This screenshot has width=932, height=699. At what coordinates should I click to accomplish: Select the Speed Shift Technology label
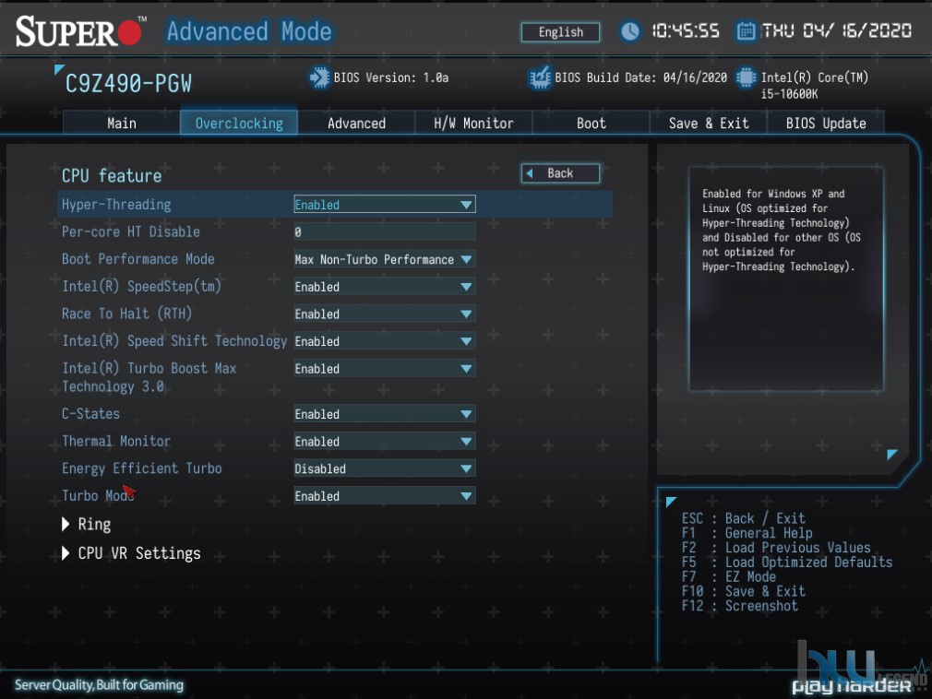[x=174, y=341]
